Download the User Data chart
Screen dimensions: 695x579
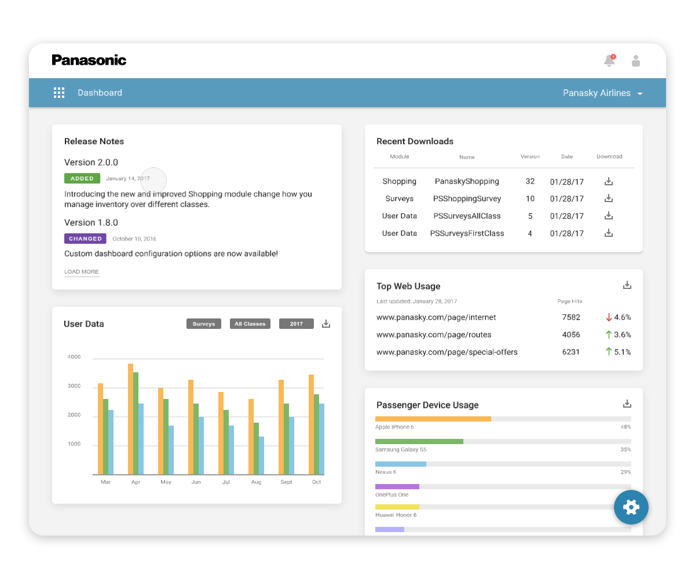(x=326, y=324)
